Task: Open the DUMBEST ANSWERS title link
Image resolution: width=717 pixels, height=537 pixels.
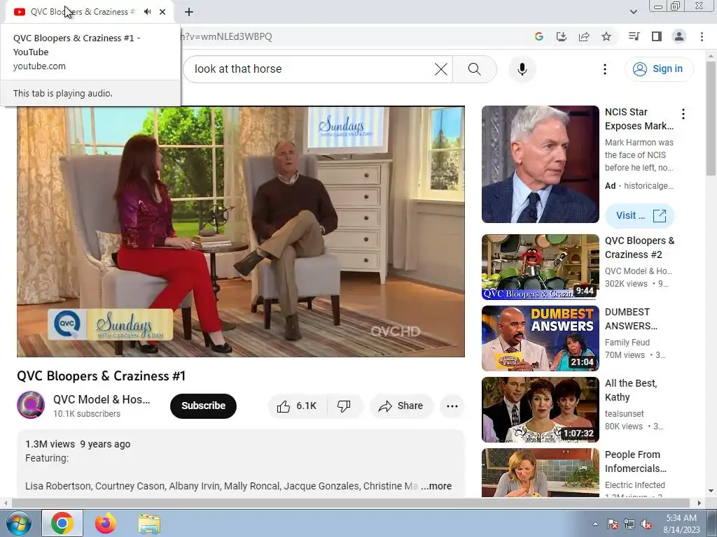Action: tap(631, 319)
